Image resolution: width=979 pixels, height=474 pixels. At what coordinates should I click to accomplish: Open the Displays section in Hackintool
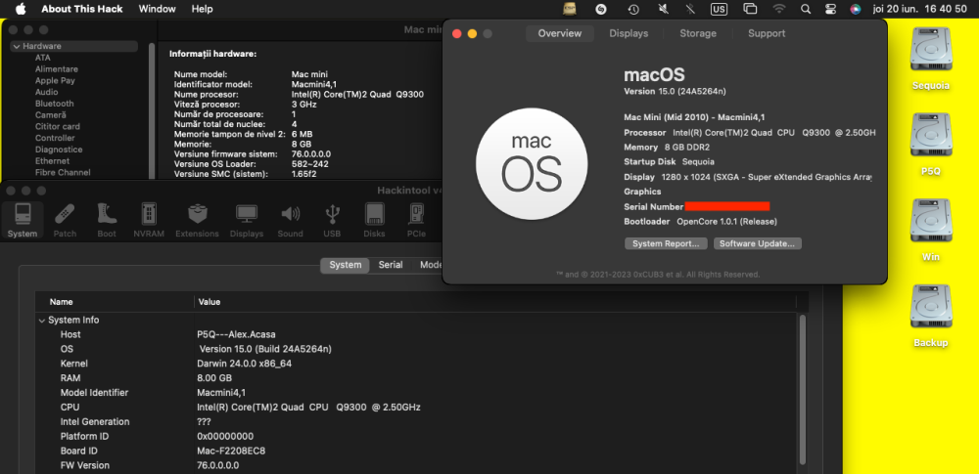click(x=247, y=220)
